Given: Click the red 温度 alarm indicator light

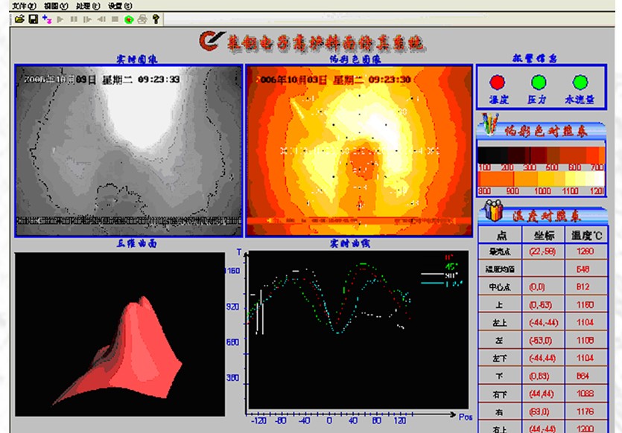Looking at the screenshot, I should (497, 83).
